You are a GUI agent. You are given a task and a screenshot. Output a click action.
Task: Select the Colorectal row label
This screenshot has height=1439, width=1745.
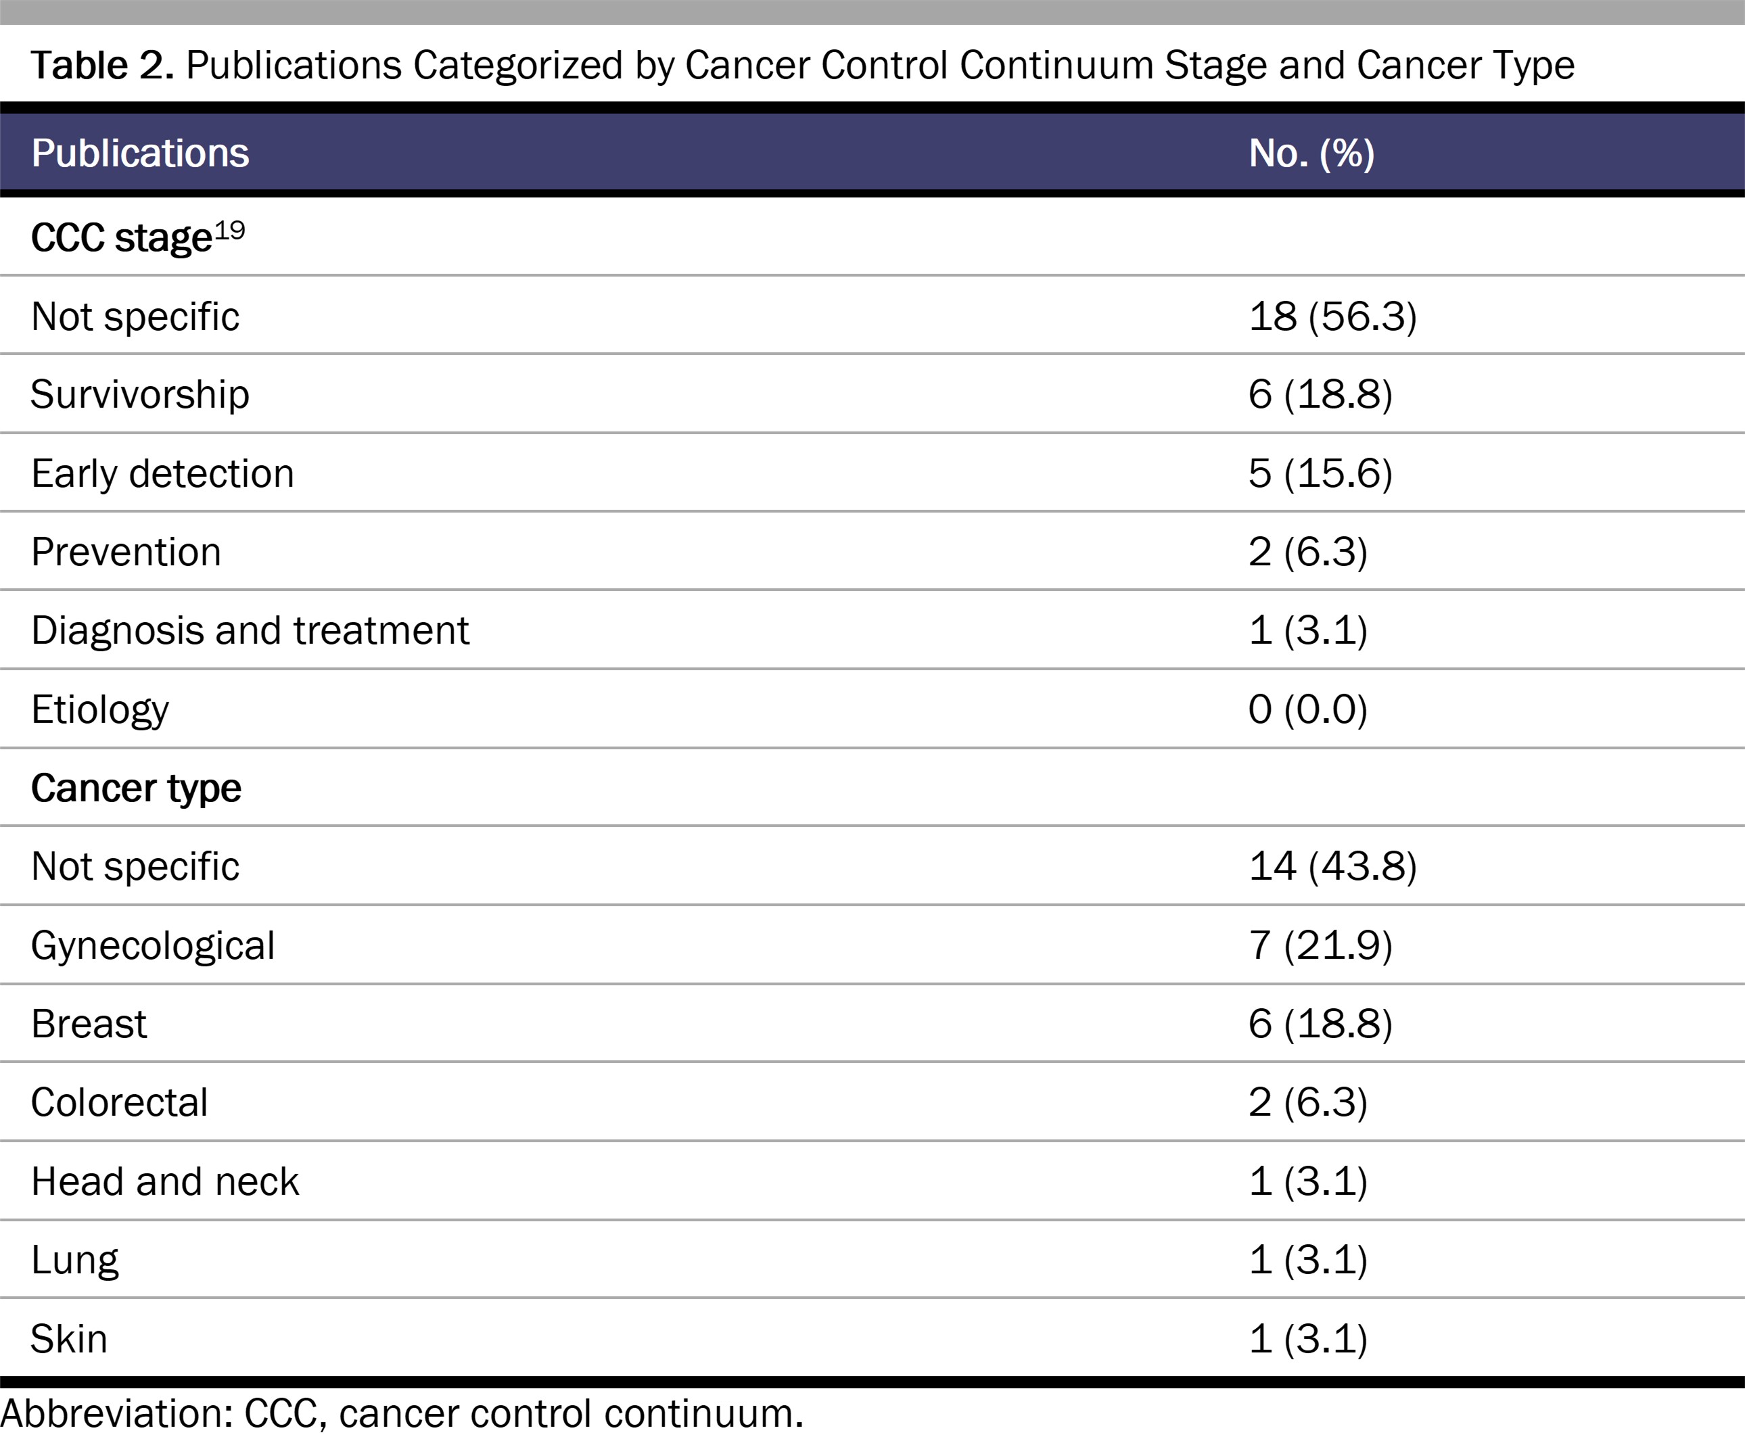119,1102
